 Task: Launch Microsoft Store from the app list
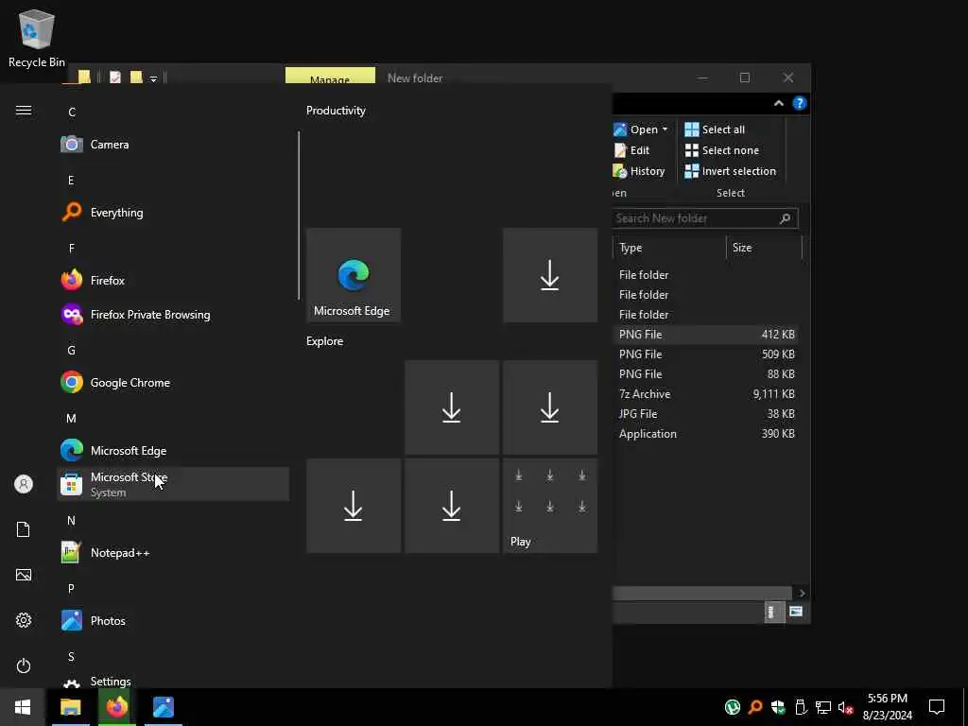click(173, 485)
